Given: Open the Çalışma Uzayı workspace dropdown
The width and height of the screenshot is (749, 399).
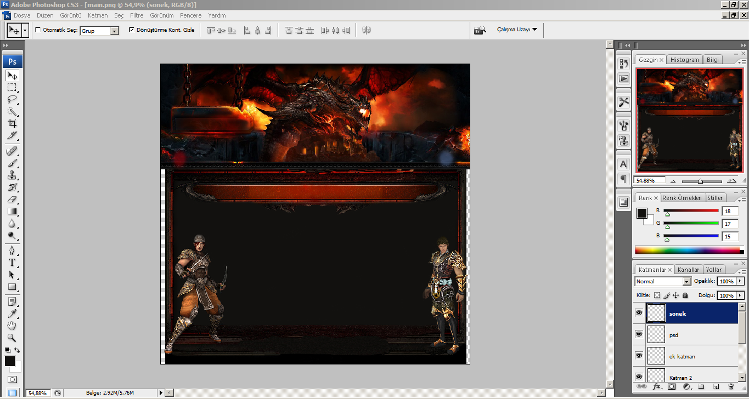Looking at the screenshot, I should pos(517,30).
